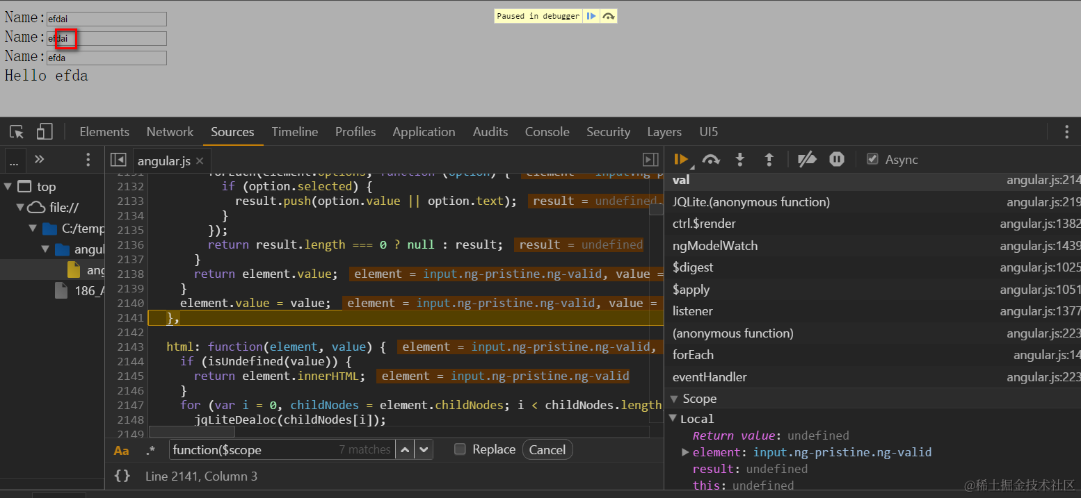Open the Profiles tab

point(355,132)
